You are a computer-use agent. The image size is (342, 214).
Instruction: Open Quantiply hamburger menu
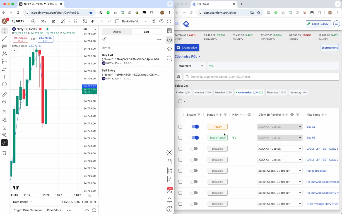177,24
